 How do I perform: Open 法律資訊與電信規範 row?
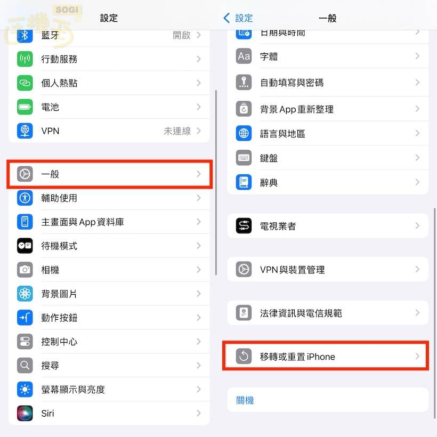click(x=328, y=313)
